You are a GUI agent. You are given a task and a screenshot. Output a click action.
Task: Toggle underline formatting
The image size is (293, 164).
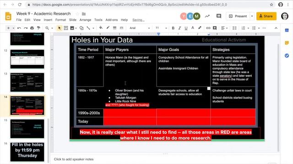[x=186, y=28]
